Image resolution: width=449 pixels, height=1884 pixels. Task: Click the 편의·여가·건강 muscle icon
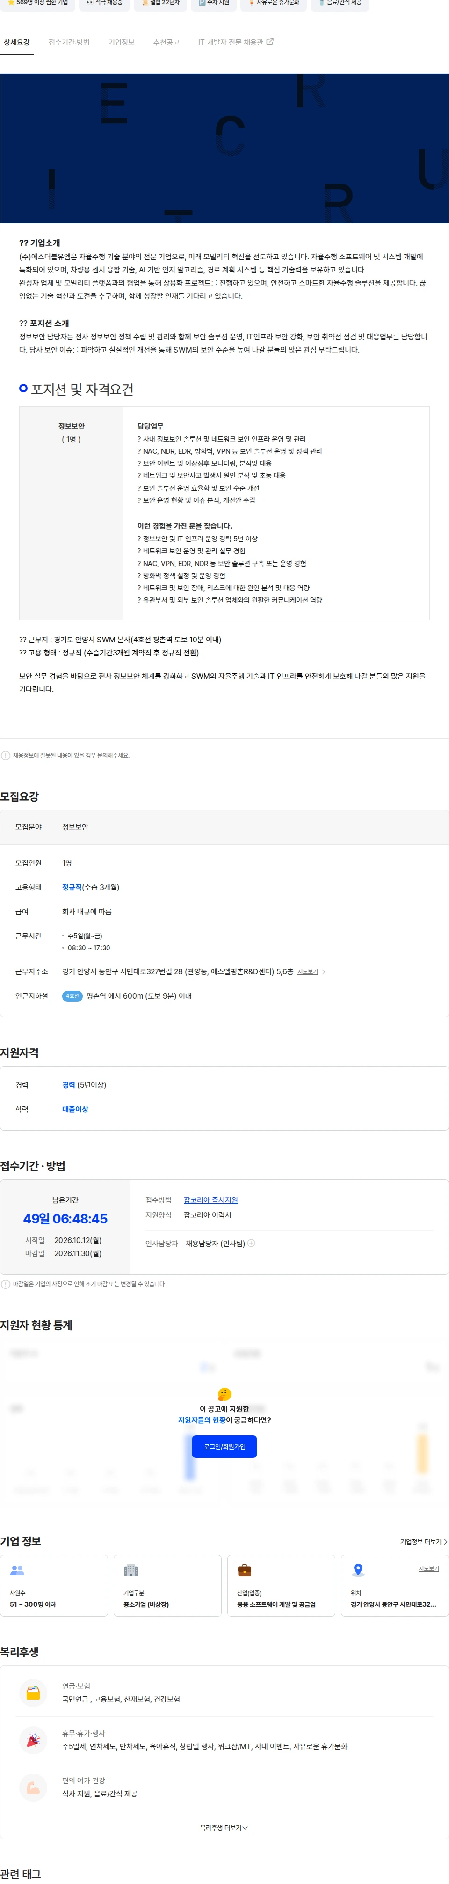tap(33, 1788)
